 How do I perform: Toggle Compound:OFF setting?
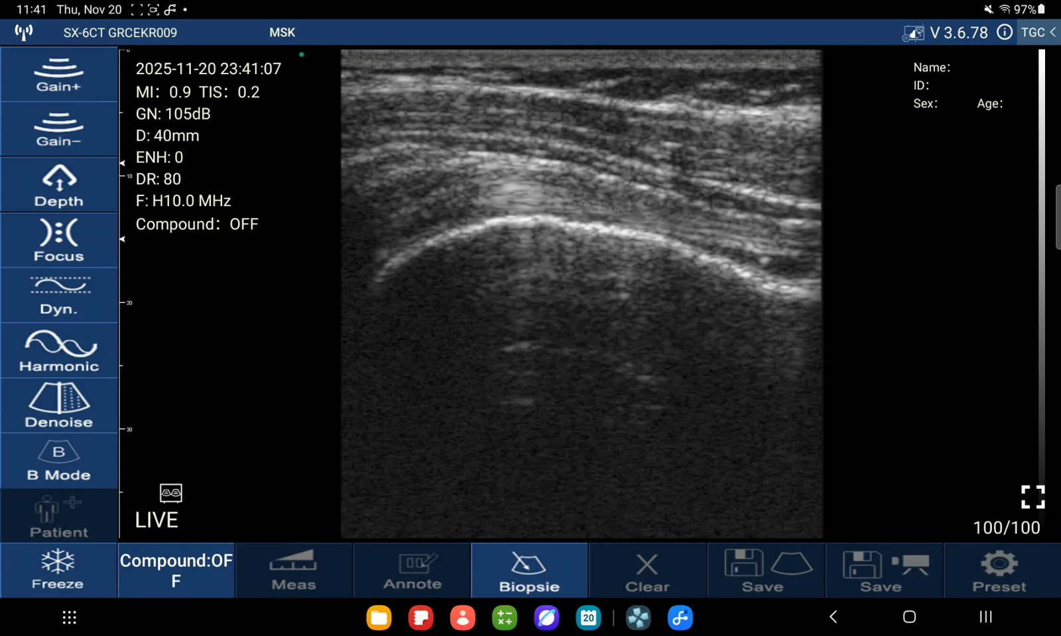point(176,570)
